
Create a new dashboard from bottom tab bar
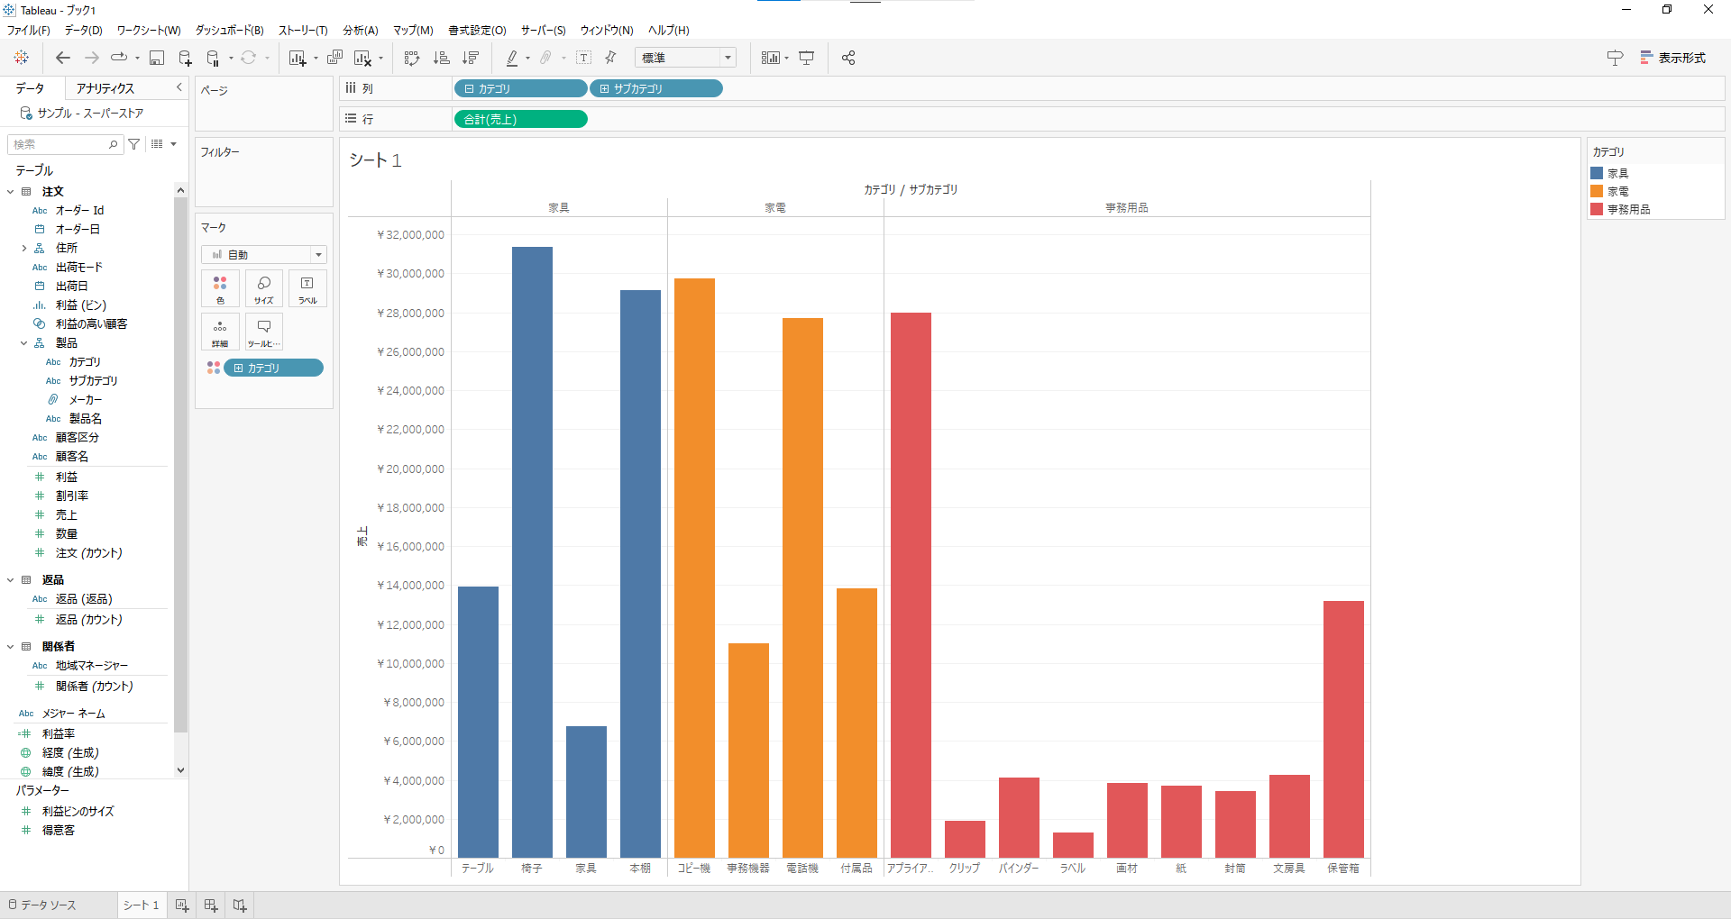coord(211,905)
